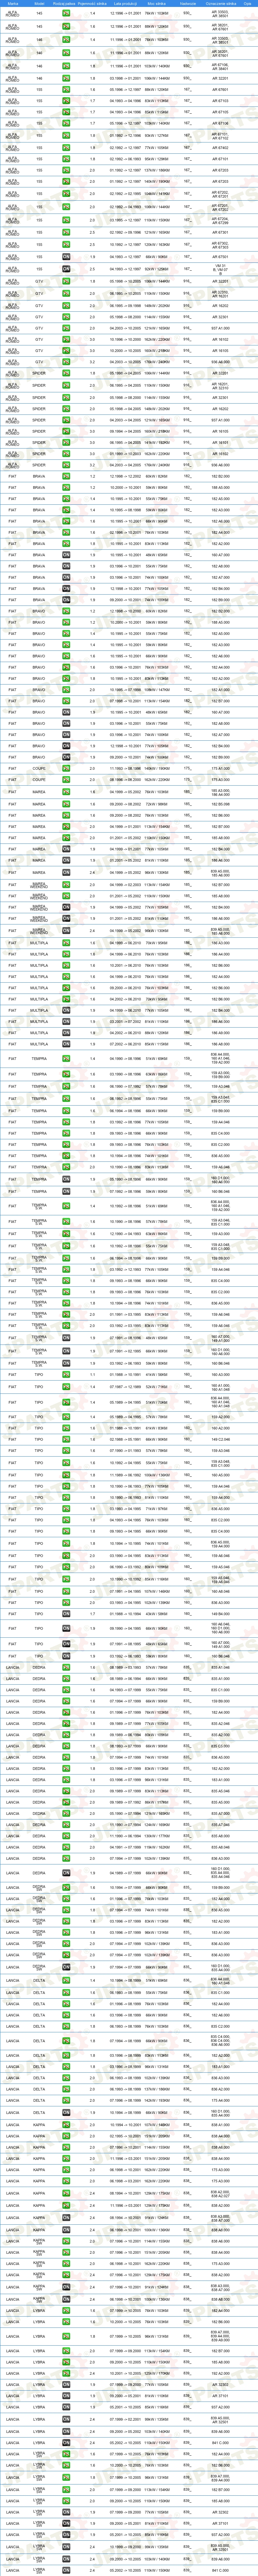Click the "Nadwozie" column header
This screenshot has width=258, height=2576.
188,4
